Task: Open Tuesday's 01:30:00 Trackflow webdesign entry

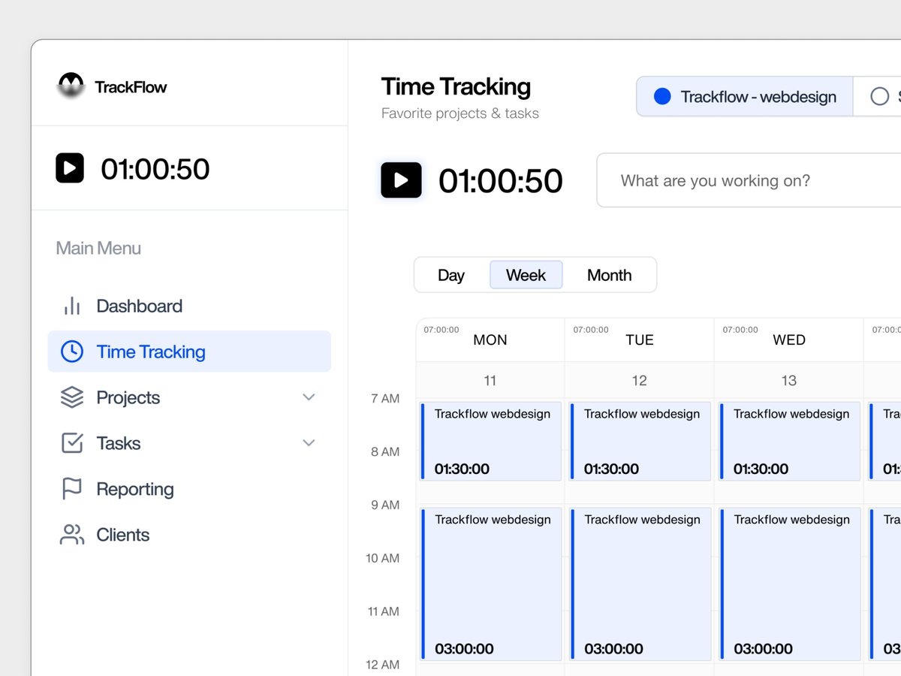Action: (640, 441)
